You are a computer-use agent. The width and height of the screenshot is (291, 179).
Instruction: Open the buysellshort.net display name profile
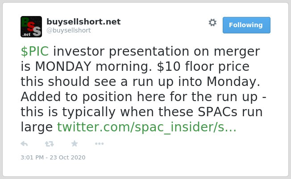coord(83,22)
